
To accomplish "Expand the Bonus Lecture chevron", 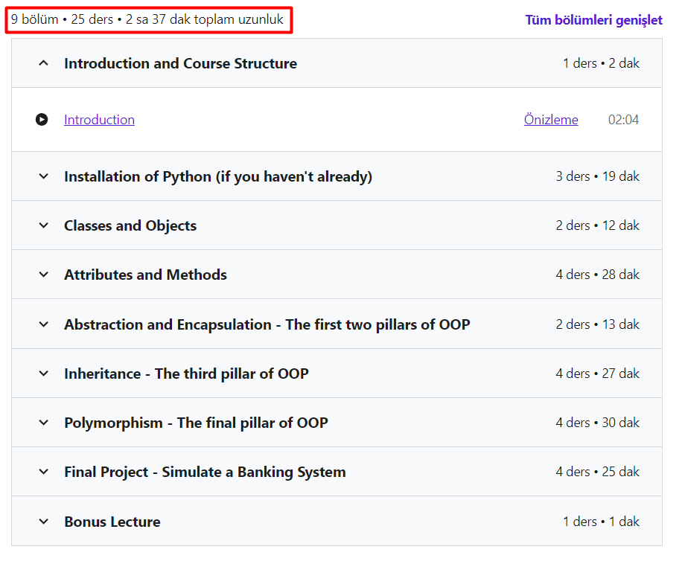I will pos(43,522).
